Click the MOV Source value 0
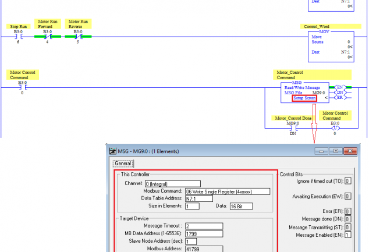This screenshot has width=369, height=252. [x=349, y=42]
